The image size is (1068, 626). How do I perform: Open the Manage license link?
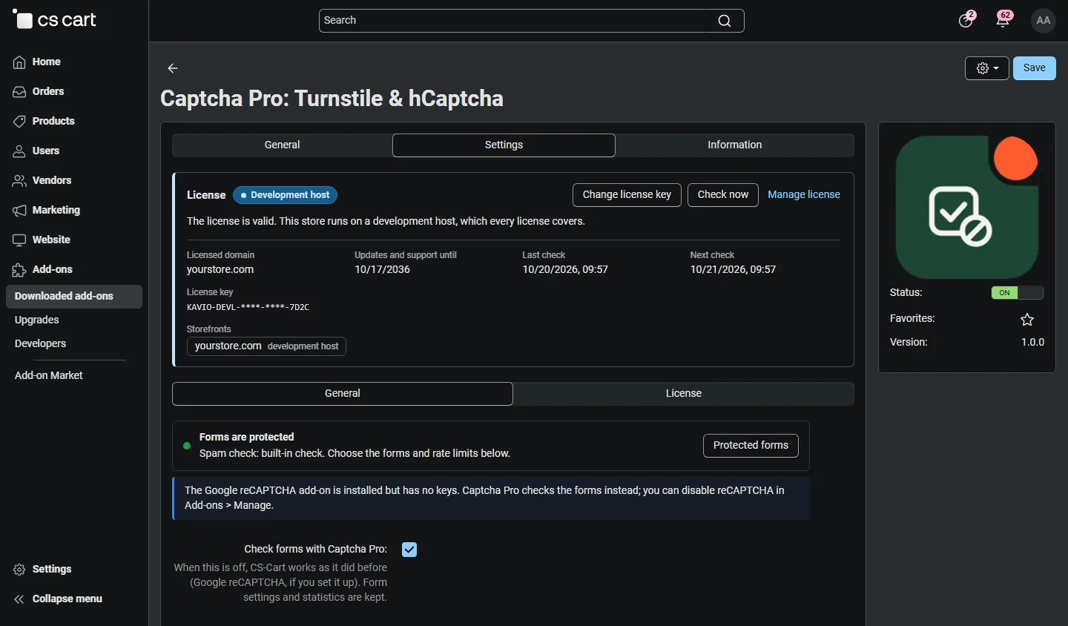pyautogui.click(x=804, y=195)
